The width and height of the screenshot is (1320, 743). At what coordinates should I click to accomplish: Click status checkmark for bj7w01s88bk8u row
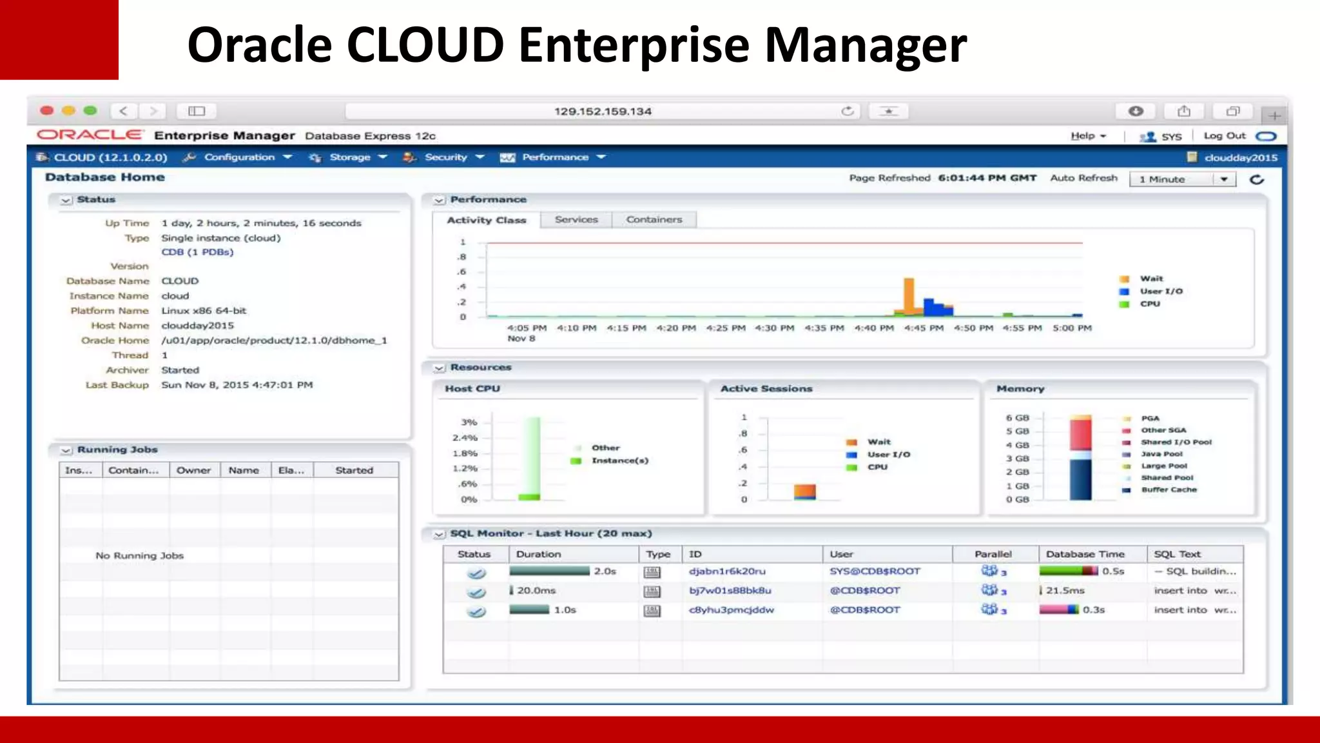pos(476,592)
